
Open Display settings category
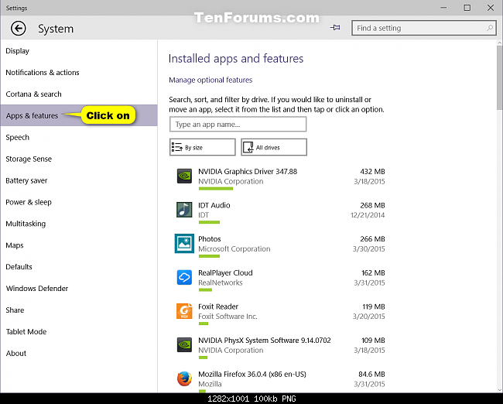pyautogui.click(x=79, y=51)
